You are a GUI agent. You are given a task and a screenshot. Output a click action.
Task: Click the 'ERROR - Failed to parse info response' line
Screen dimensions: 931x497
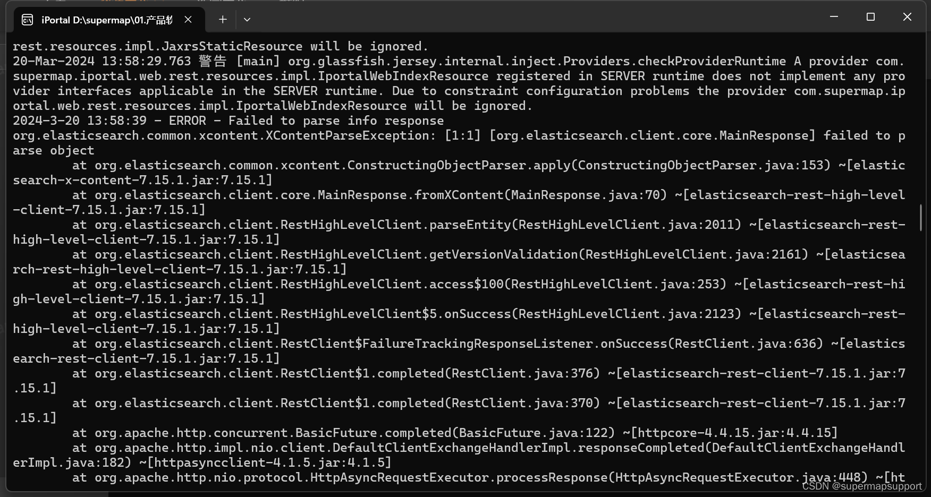tap(228, 121)
